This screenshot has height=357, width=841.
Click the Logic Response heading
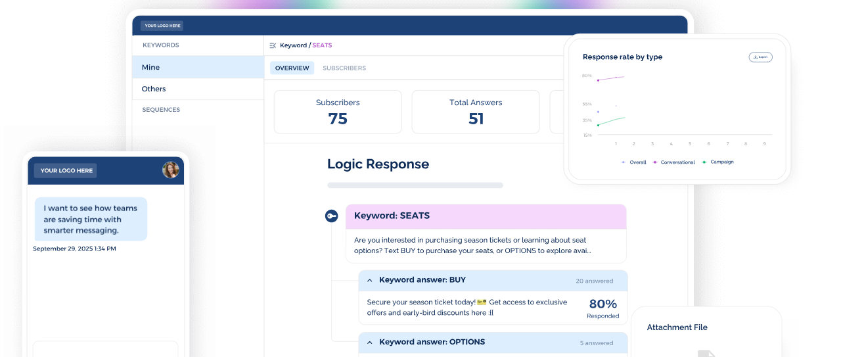[x=378, y=164]
